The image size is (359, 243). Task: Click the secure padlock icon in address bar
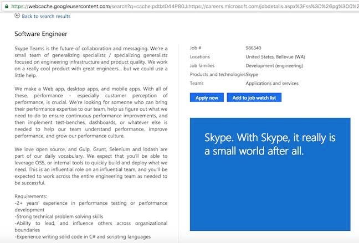click(x=7, y=6)
